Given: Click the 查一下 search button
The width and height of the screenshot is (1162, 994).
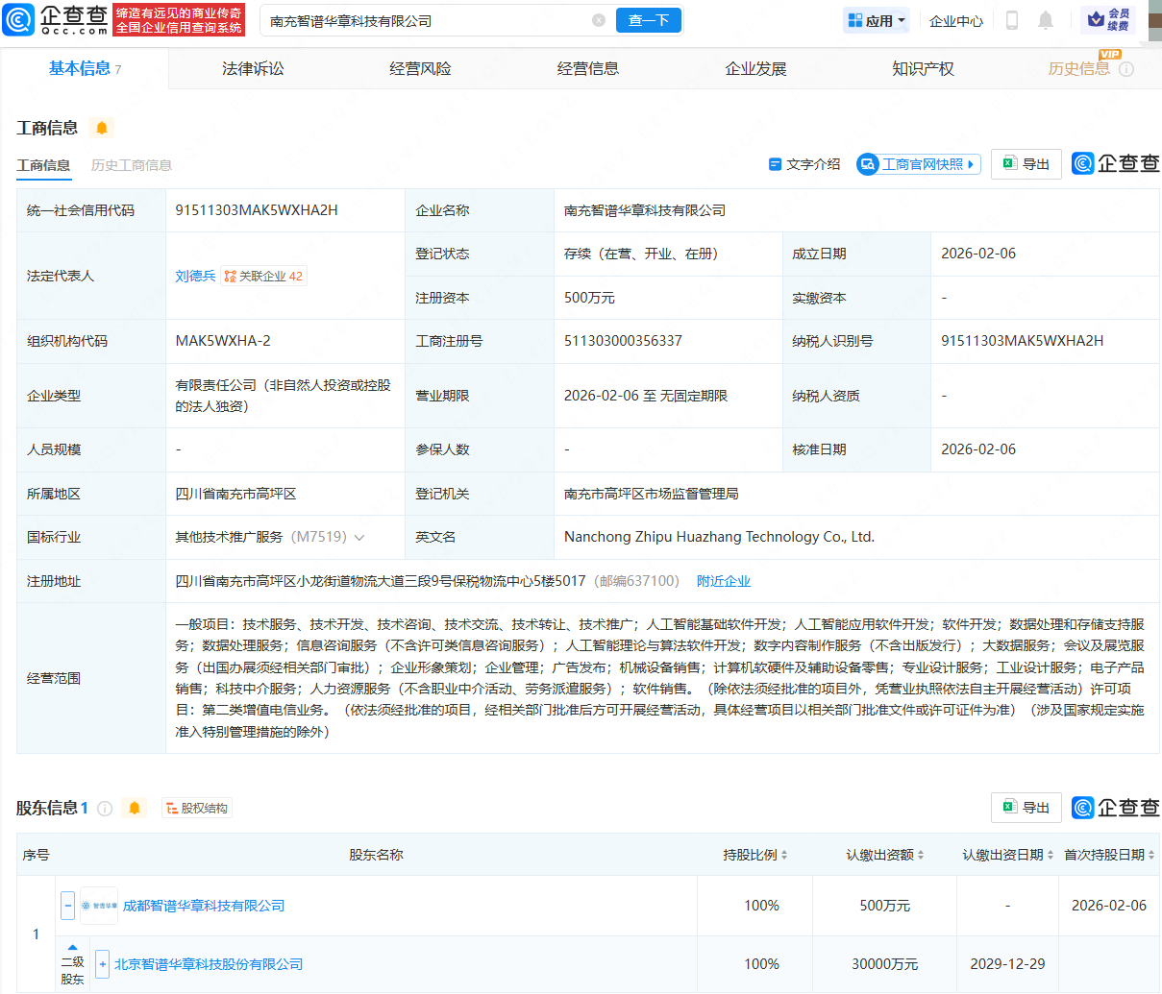Looking at the screenshot, I should click(x=649, y=19).
